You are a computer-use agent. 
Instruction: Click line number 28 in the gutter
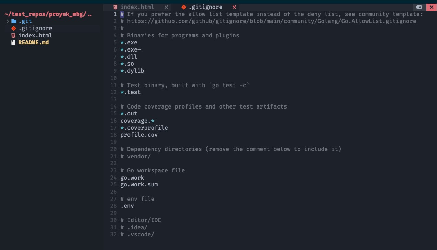click(113, 206)
